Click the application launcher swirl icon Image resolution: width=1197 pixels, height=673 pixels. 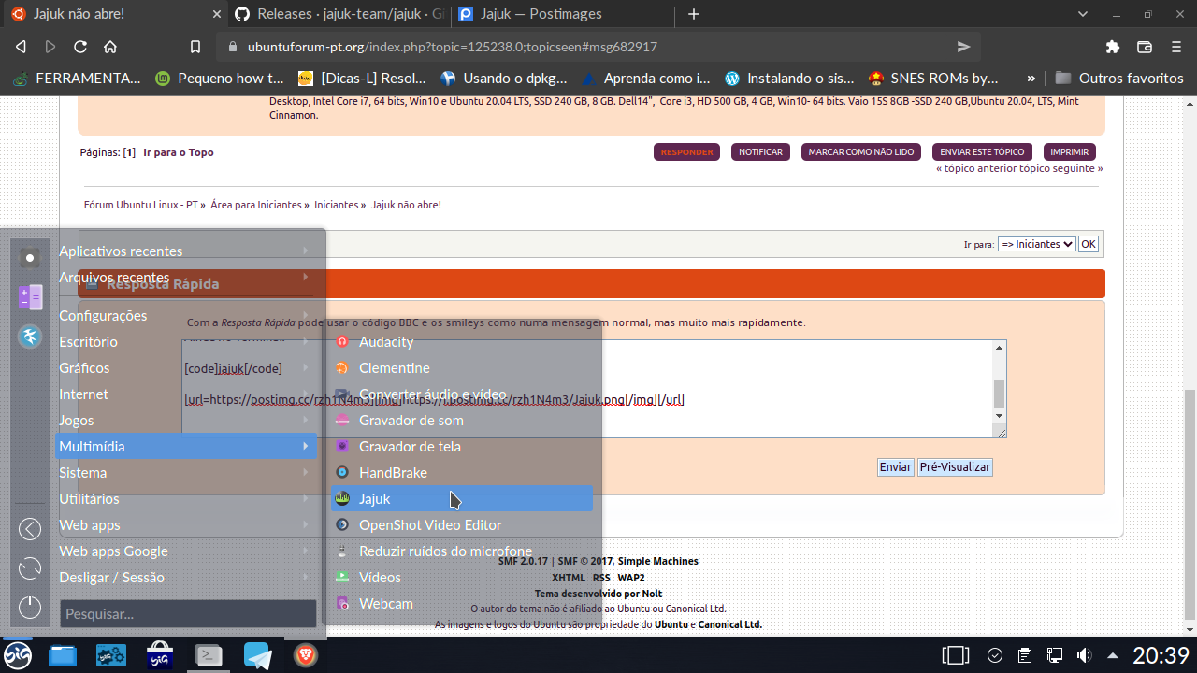click(x=18, y=656)
